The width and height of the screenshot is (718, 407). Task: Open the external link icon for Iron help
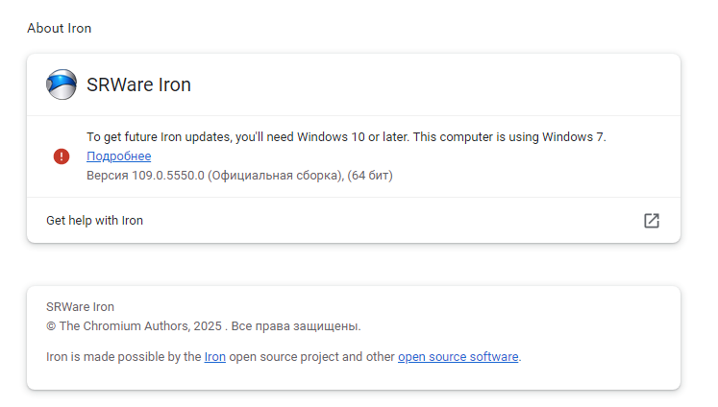tap(651, 221)
